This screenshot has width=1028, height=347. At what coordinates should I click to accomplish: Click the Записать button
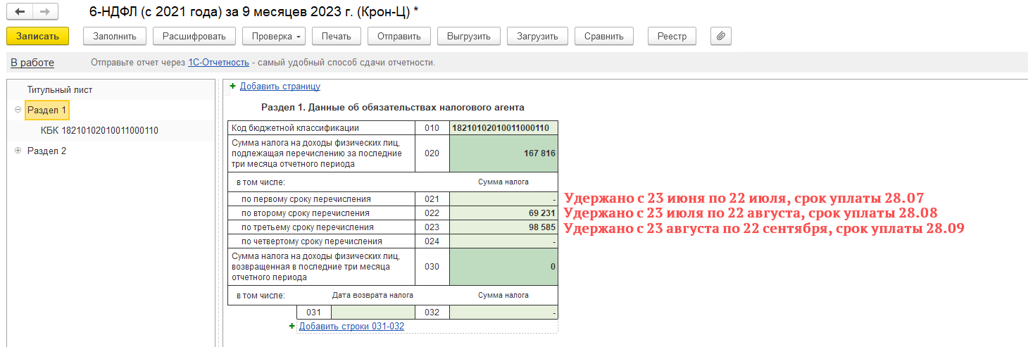point(37,36)
